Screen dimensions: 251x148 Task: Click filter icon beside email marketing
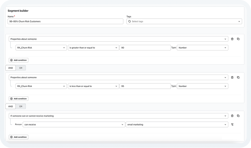(x=232, y=124)
